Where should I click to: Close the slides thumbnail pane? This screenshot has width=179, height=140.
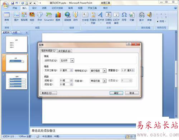point(27,33)
